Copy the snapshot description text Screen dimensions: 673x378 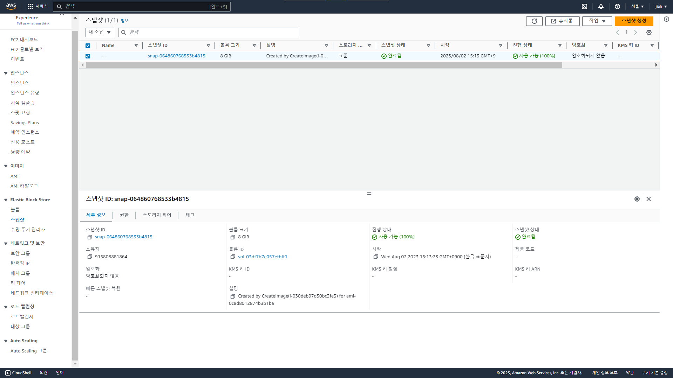[233, 296]
